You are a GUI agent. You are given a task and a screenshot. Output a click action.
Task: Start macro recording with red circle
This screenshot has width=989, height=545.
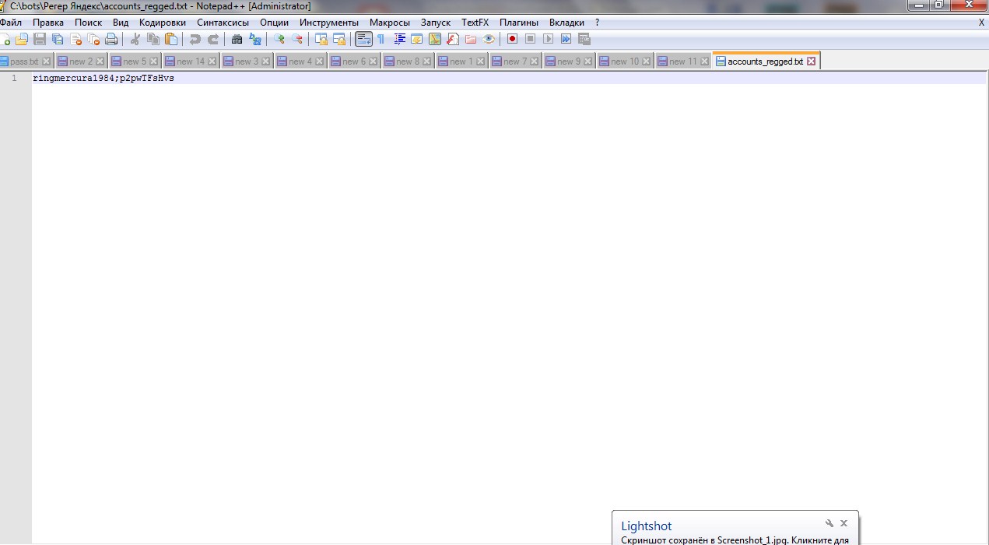512,39
